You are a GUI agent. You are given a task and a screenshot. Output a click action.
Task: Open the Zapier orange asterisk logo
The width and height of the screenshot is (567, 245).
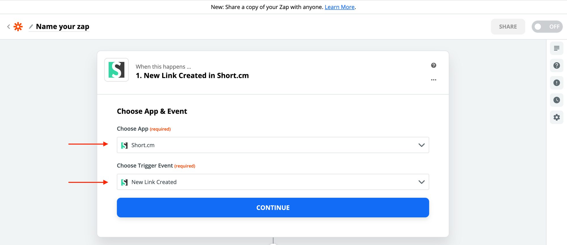[x=18, y=27]
